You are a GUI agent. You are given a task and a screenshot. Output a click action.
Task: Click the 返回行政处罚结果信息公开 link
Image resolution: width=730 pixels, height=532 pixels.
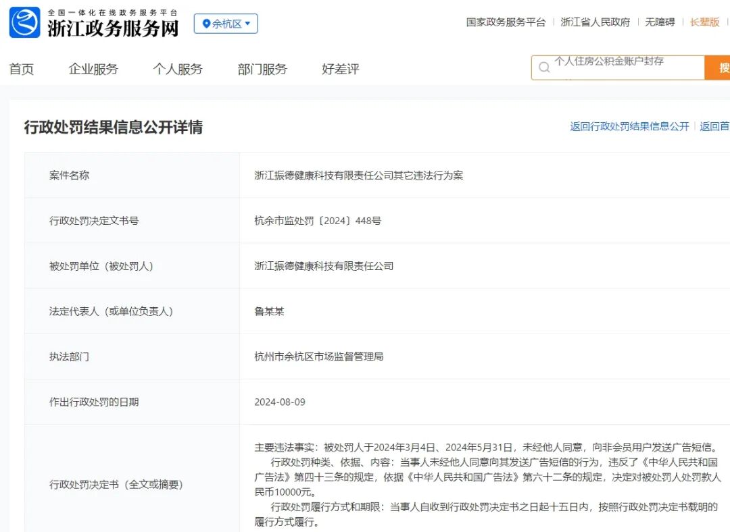(x=629, y=126)
